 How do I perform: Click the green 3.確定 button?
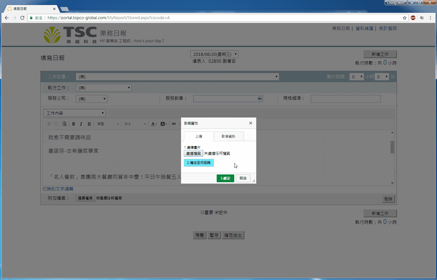coord(225,178)
